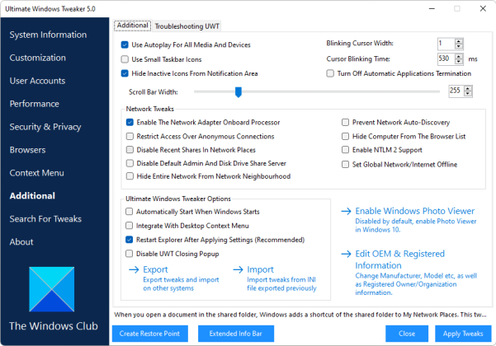Viewport: 496px width, 346px height.
Task: Minimize the Ultimate Windows Tweaker window
Action: click(432, 8)
